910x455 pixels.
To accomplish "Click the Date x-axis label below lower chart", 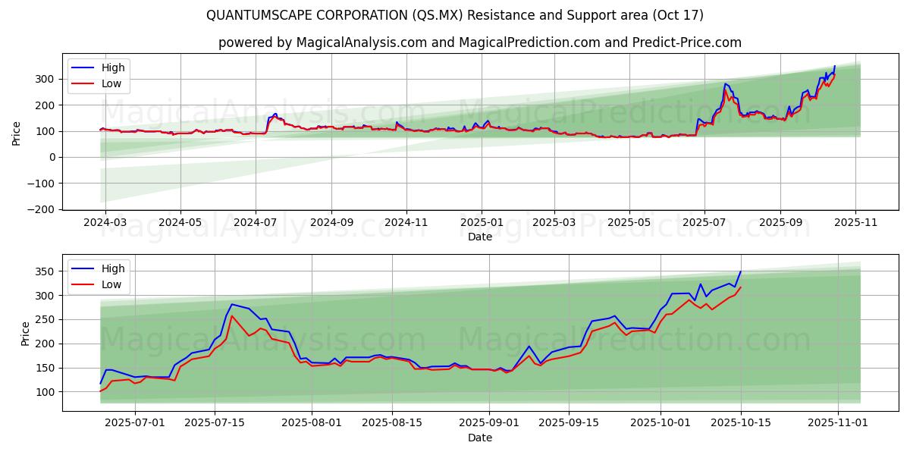I will click(x=479, y=438).
